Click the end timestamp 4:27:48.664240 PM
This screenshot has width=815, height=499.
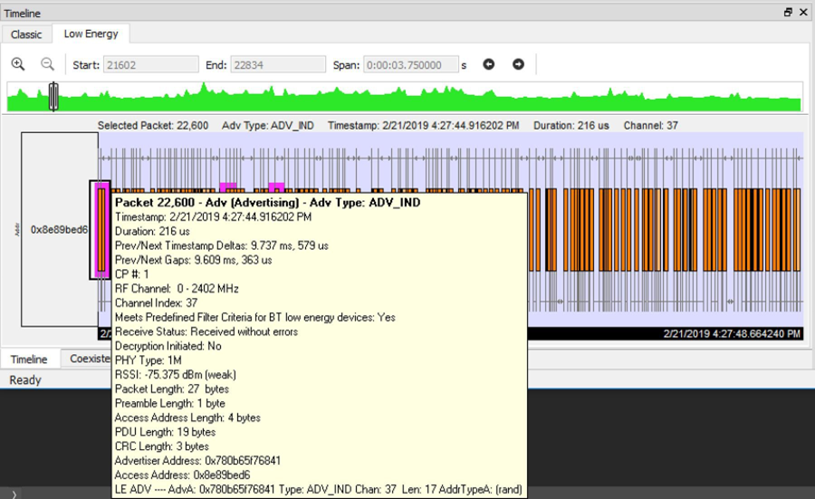pyautogui.click(x=732, y=333)
